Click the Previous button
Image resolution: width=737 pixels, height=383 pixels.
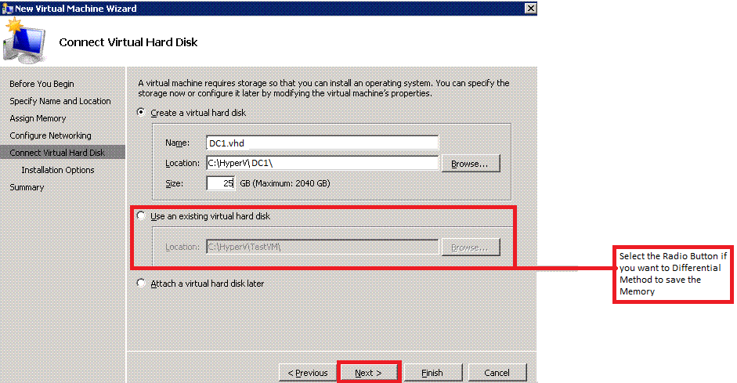[307, 373]
